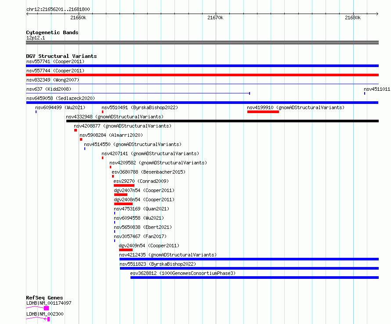Screen dimensions: 391x324
Task: Select the nsv832349 (Wong2007) label
Action: pos(53,80)
